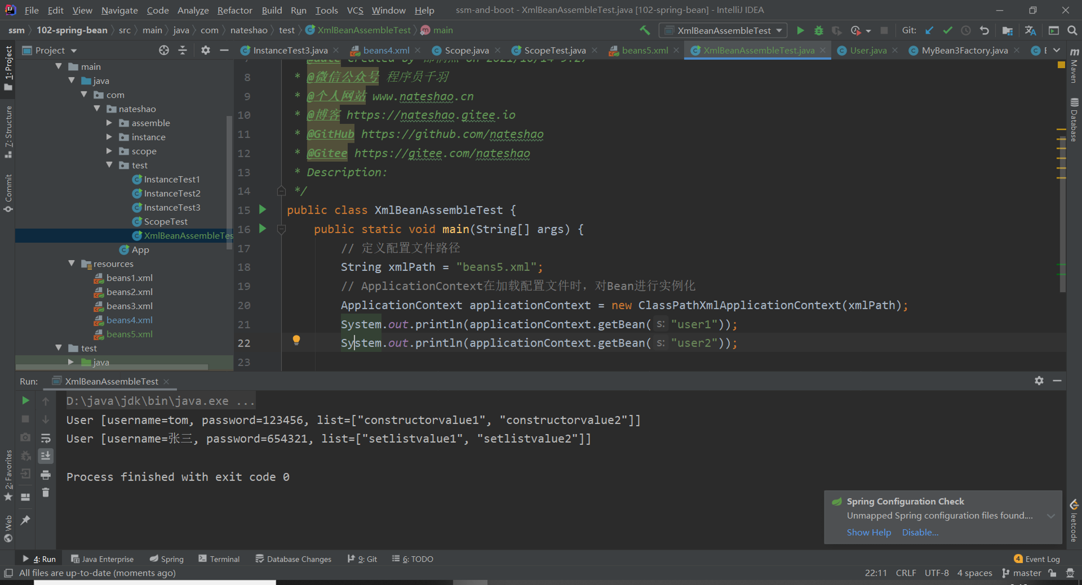The image size is (1082, 585).
Task: Click the green Run button in toolbar
Action: tap(800, 30)
